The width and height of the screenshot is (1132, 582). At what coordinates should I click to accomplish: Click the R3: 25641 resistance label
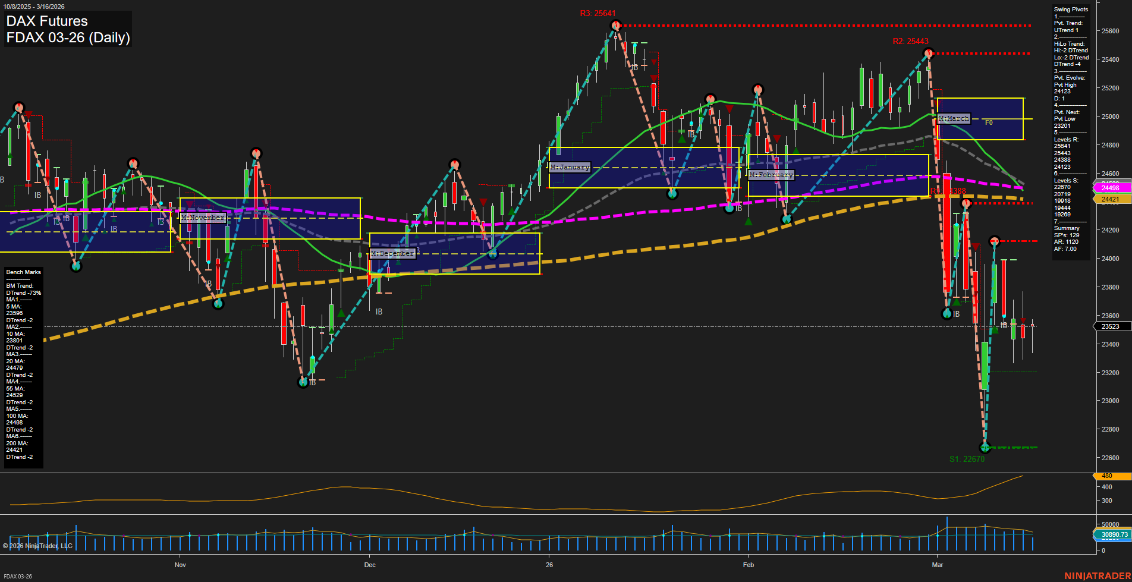coord(596,11)
